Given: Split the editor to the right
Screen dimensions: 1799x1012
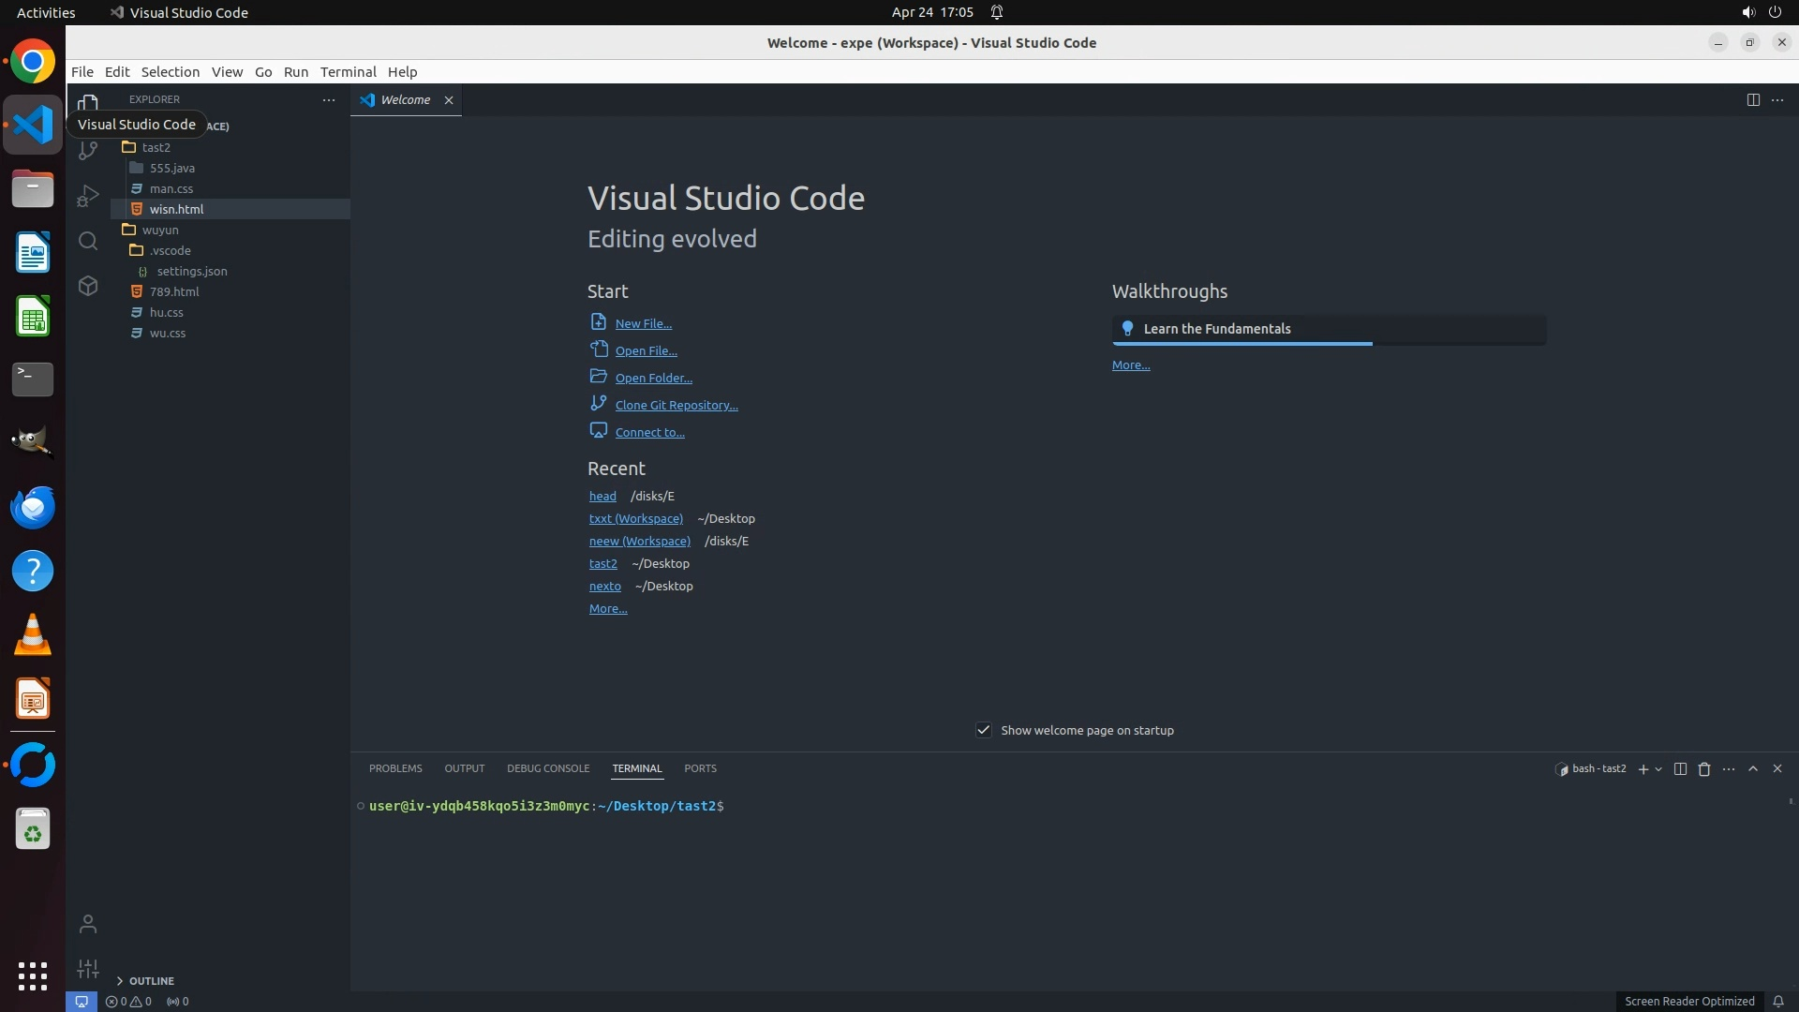Looking at the screenshot, I should click(1753, 99).
